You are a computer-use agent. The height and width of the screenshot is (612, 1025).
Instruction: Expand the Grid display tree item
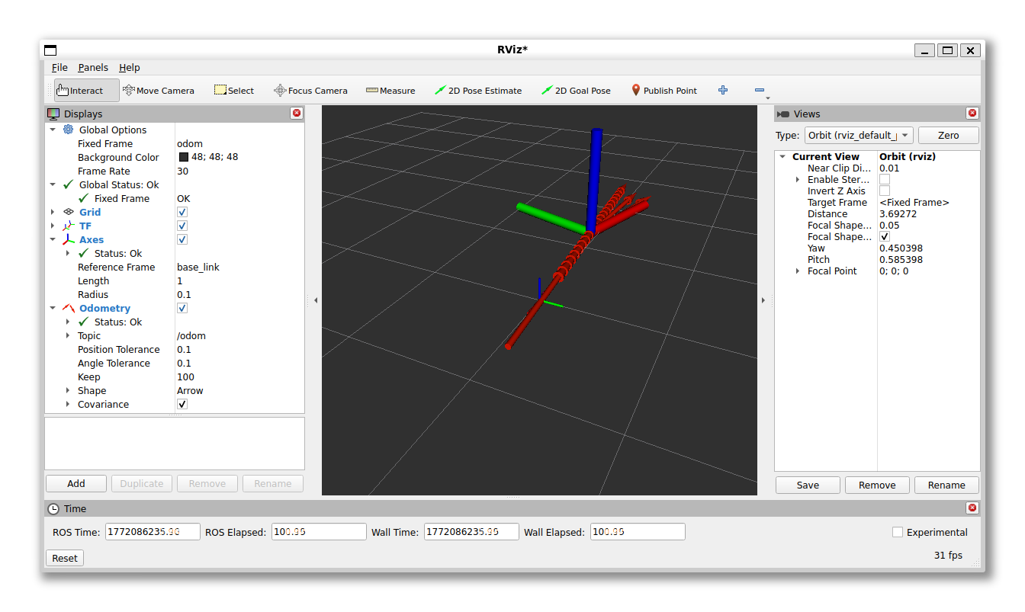coord(53,213)
